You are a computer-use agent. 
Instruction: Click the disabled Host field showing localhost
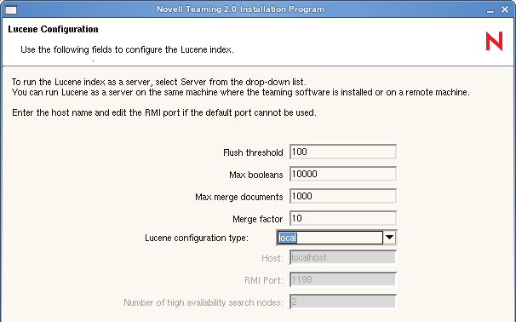[343, 257]
